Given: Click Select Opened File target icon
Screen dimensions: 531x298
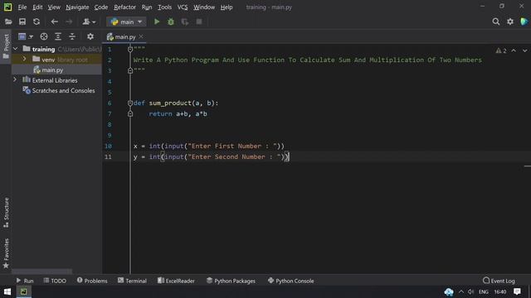Looking at the screenshot, I should pyautogui.click(x=44, y=36).
